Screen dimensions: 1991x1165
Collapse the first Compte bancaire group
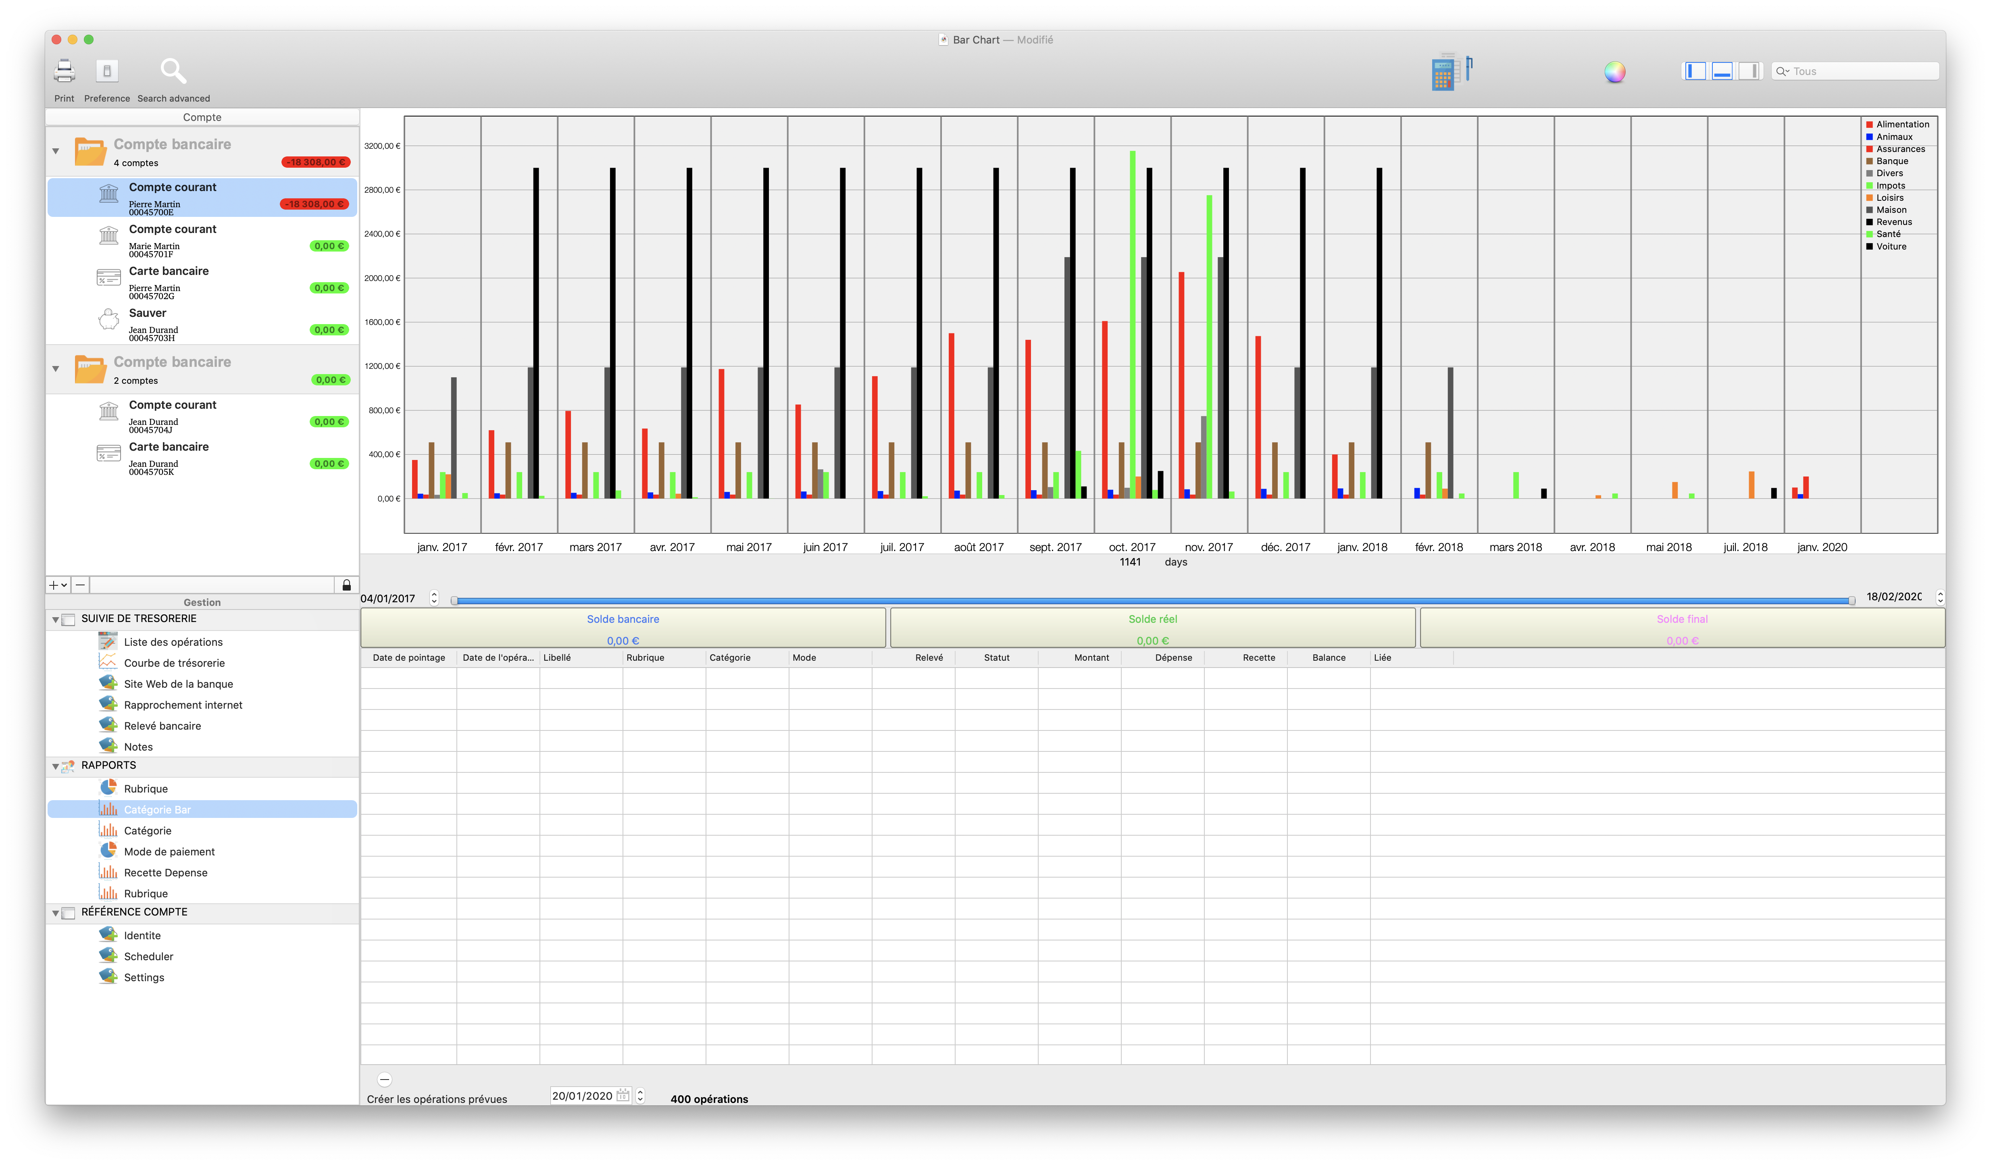(55, 151)
